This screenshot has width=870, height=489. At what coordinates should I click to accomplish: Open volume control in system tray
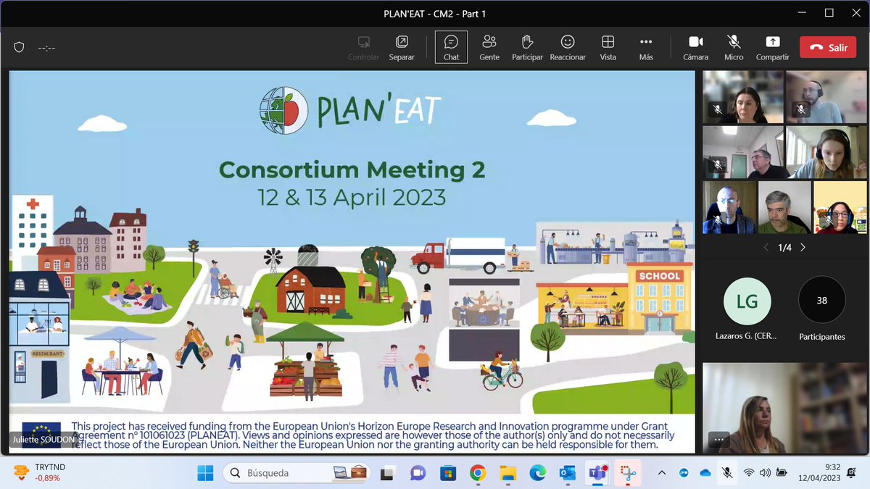(x=765, y=473)
